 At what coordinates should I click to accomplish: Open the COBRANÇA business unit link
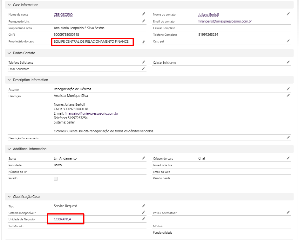click(x=63, y=219)
